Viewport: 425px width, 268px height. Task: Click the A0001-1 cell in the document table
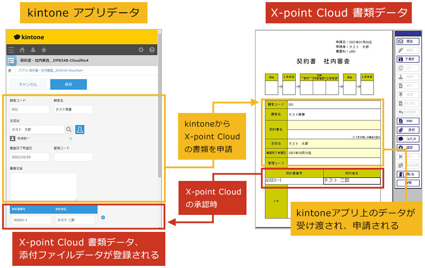tap(294, 181)
